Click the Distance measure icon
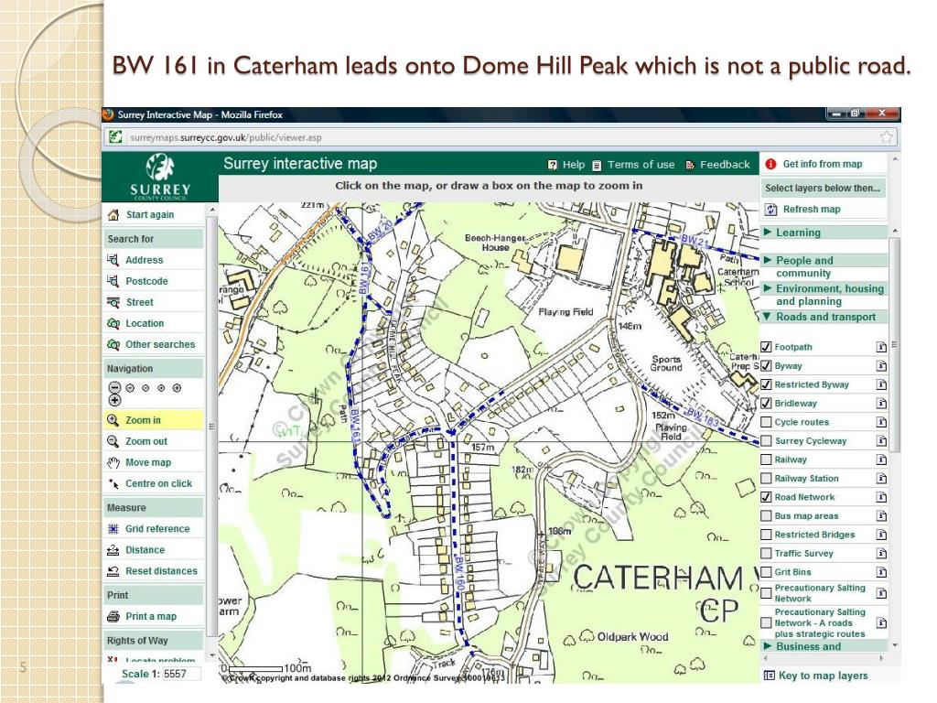 113,550
